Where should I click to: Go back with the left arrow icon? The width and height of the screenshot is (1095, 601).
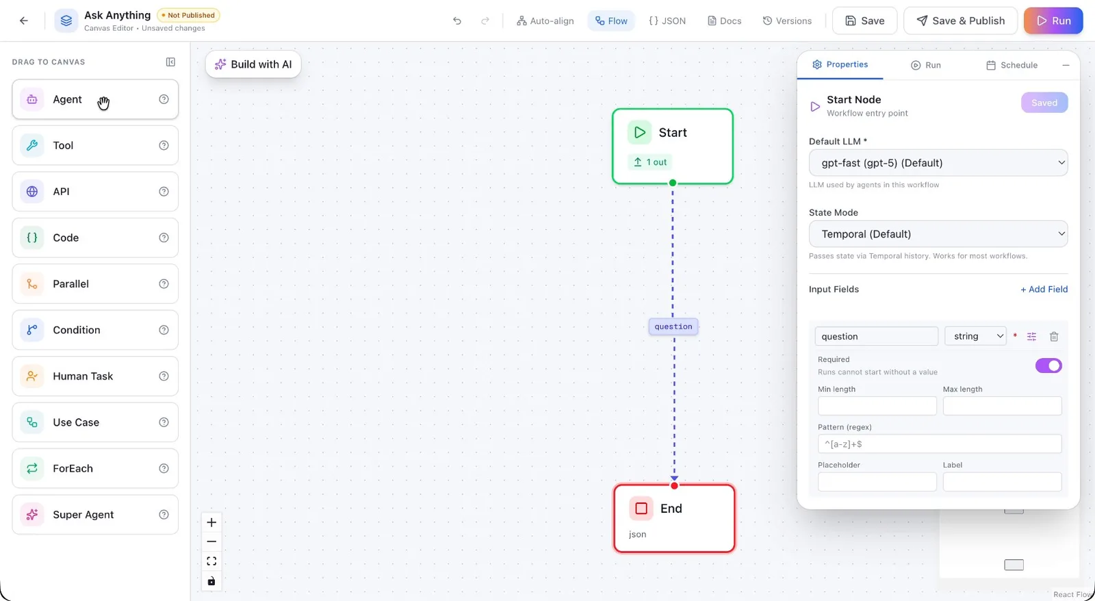tap(24, 21)
